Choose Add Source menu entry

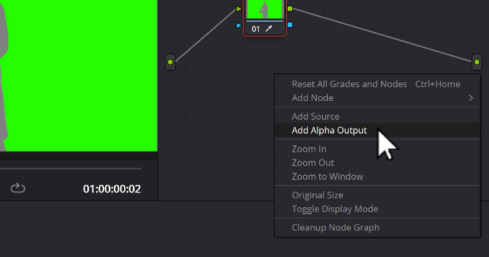(377, 116)
